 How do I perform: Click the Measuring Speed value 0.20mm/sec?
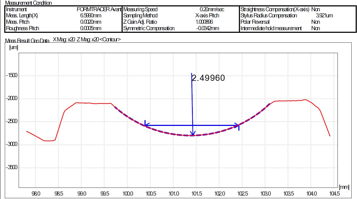[212, 9]
